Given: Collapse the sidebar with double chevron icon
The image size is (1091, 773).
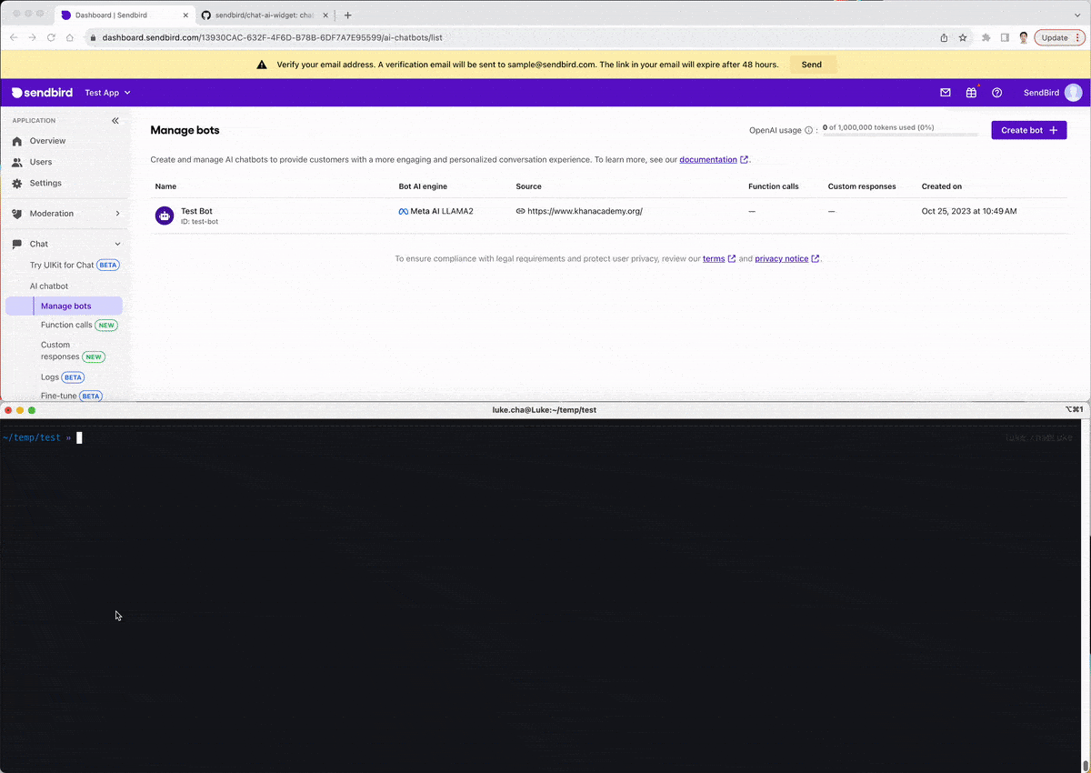Looking at the screenshot, I should pyautogui.click(x=115, y=120).
